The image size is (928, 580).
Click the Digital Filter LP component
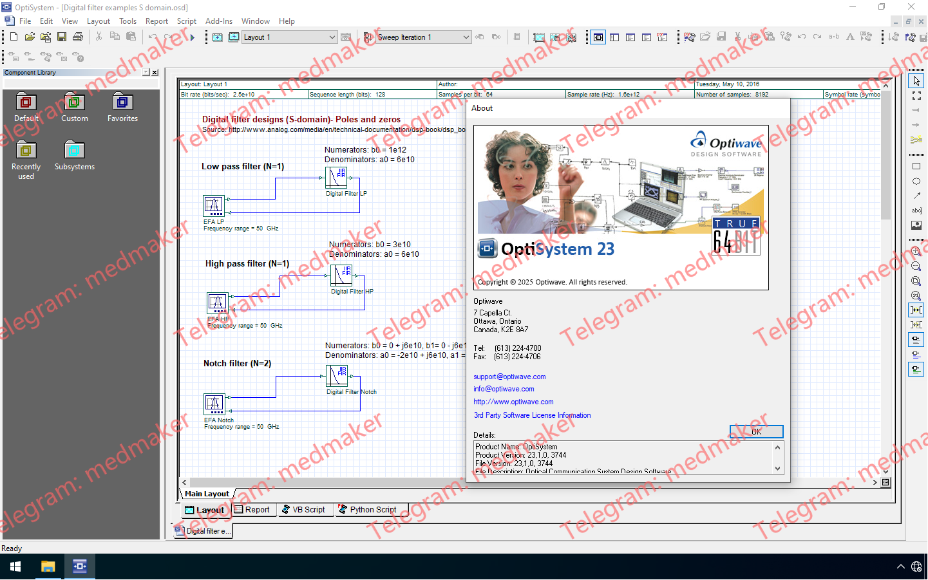[x=336, y=177]
